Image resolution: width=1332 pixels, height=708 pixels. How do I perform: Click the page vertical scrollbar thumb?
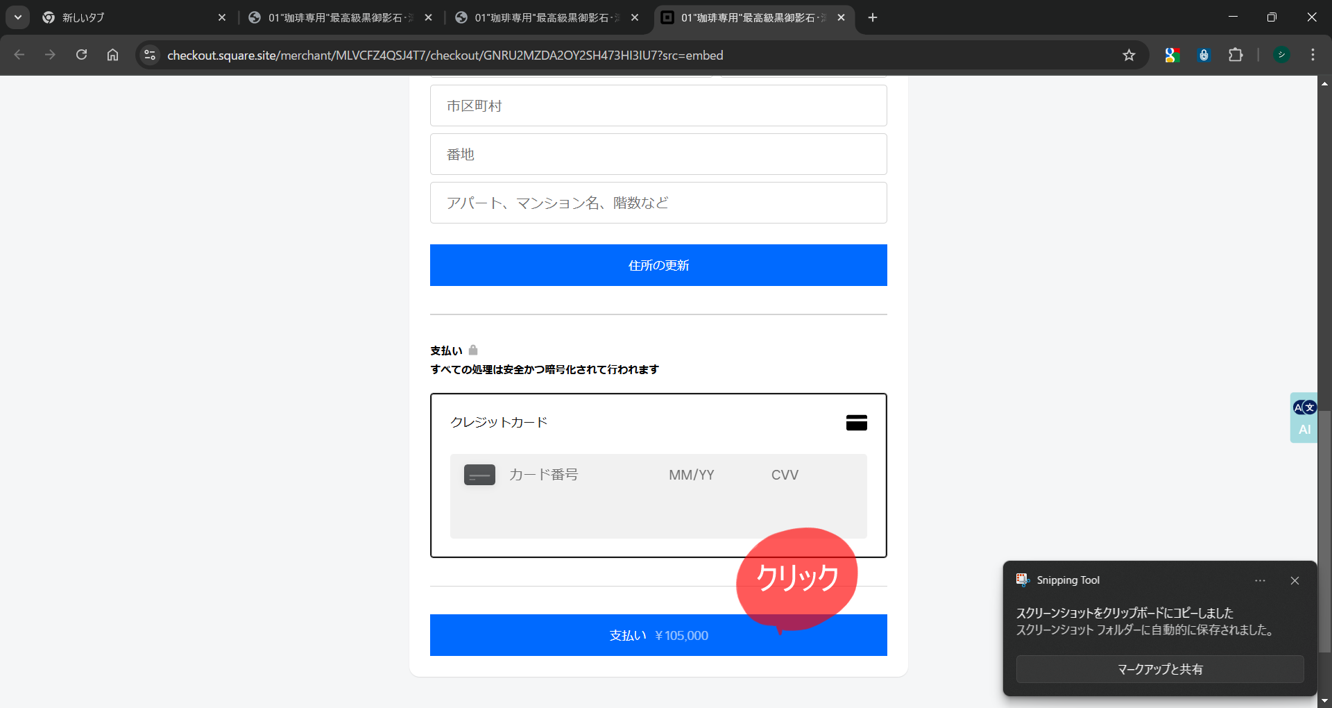click(1325, 531)
